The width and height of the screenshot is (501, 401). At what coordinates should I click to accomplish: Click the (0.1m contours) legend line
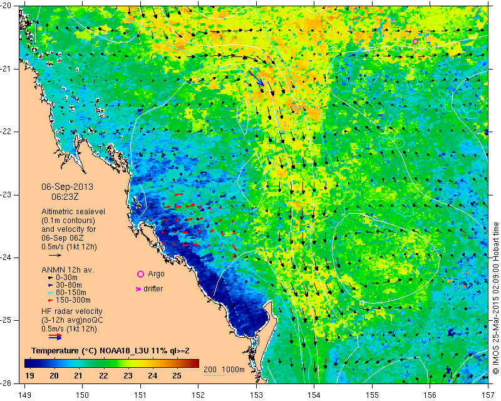[x=68, y=221]
